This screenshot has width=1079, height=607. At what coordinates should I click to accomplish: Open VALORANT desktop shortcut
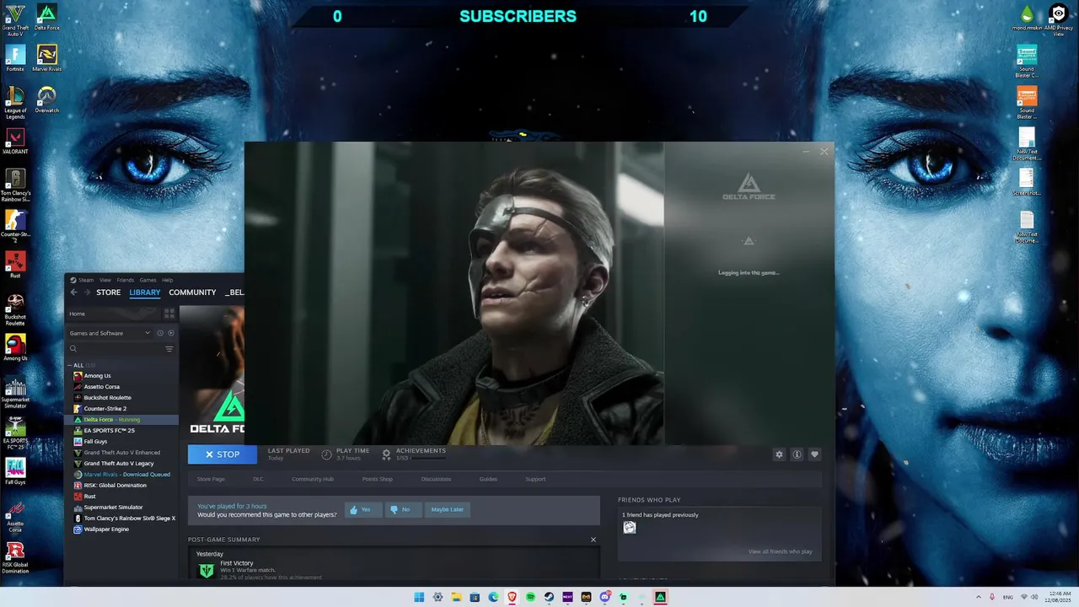[x=15, y=141]
